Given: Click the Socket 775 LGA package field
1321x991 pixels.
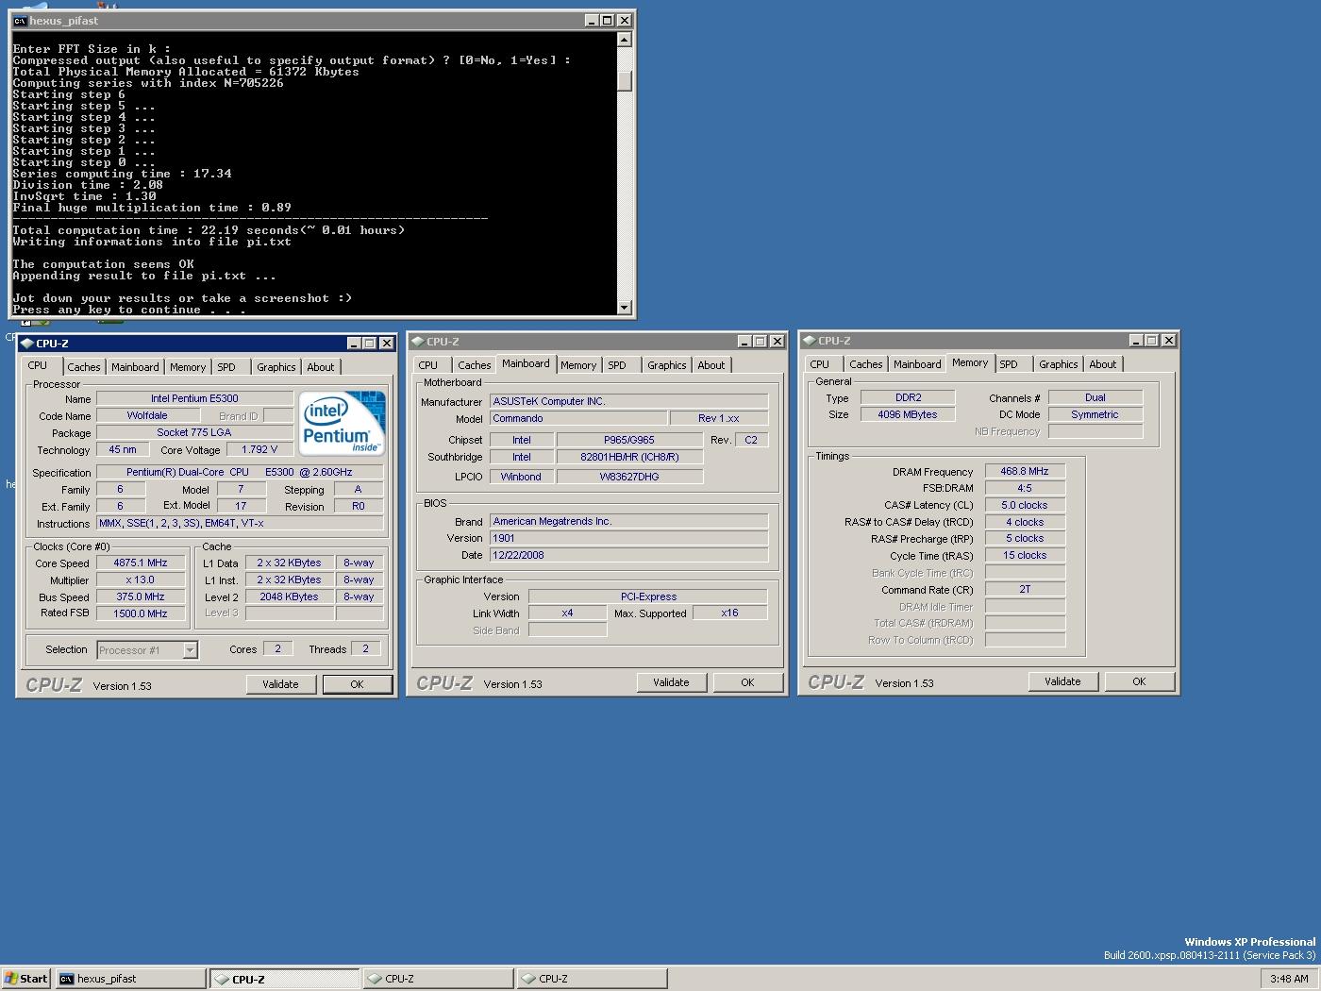Looking at the screenshot, I should tap(194, 433).
